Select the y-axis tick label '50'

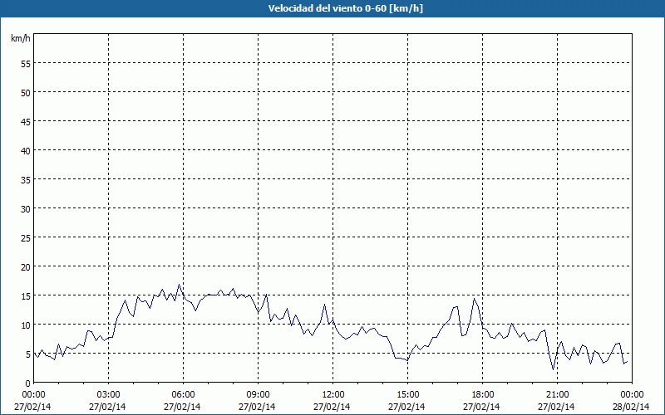coord(26,93)
